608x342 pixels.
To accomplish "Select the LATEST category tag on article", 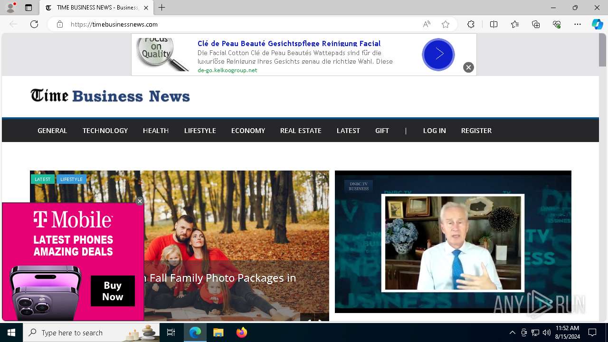I will 42,179.
